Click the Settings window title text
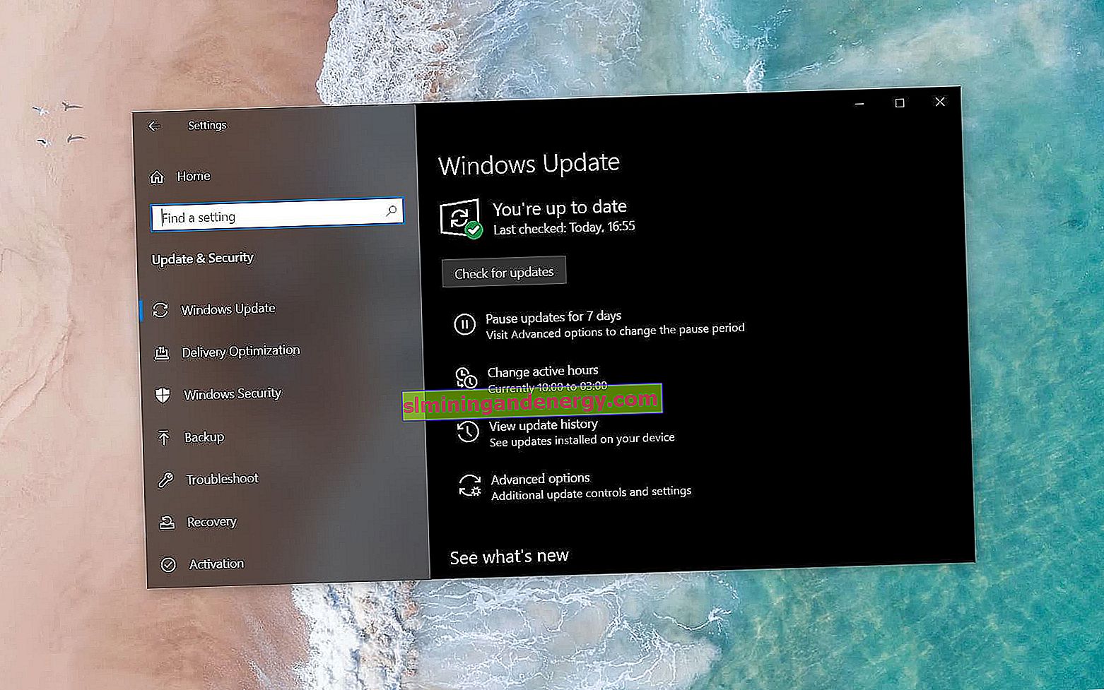1104x690 pixels. pos(207,126)
